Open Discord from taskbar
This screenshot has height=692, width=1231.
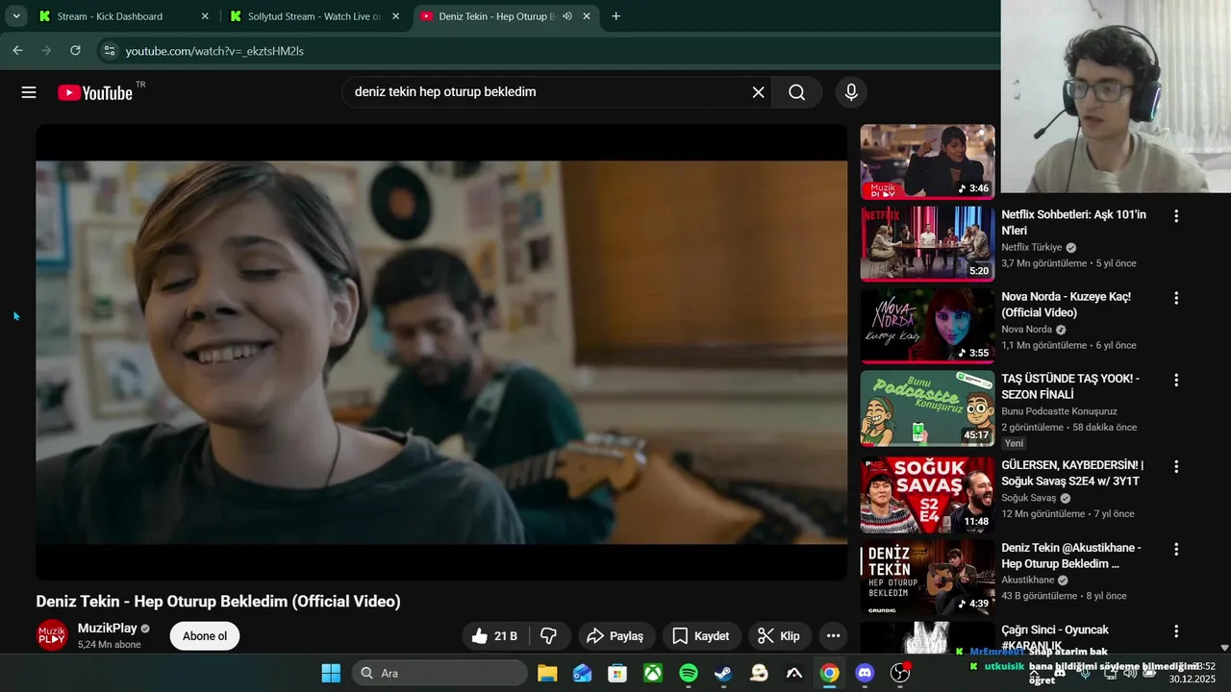[x=865, y=673]
